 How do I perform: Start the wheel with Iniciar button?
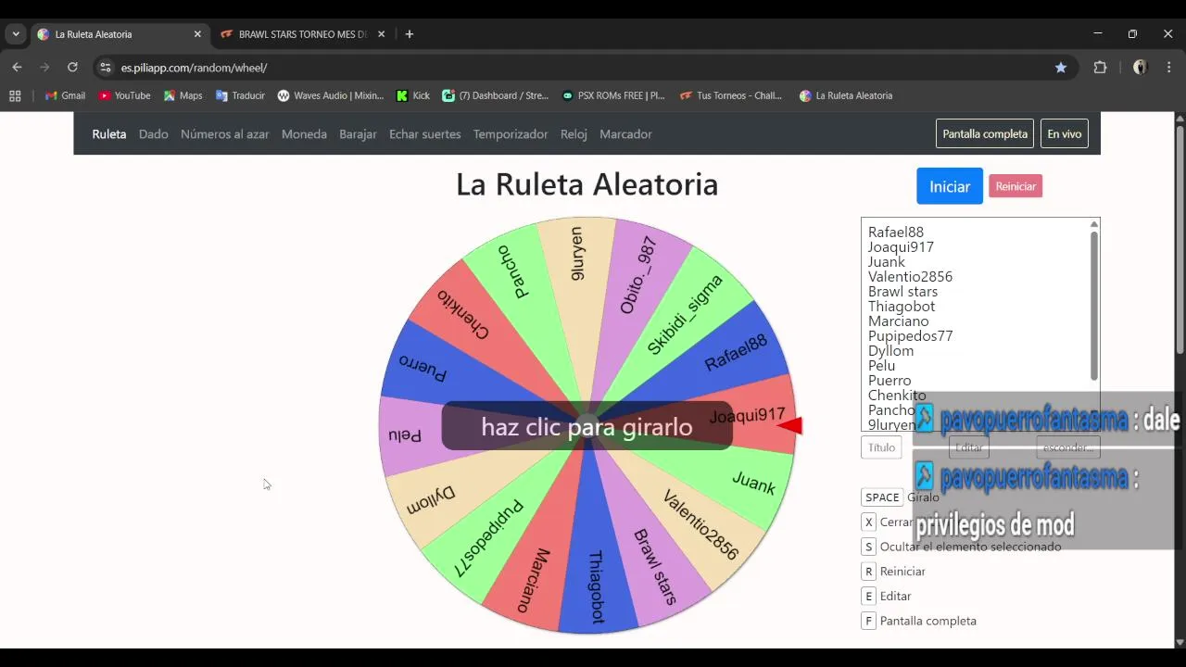pyautogui.click(x=950, y=186)
